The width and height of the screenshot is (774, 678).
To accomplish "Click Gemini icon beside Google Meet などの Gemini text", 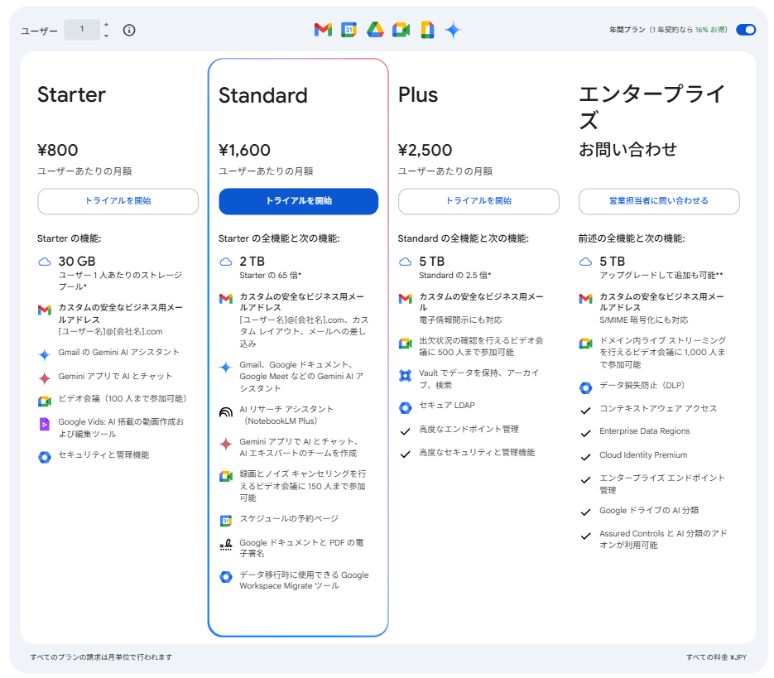I will (x=226, y=367).
